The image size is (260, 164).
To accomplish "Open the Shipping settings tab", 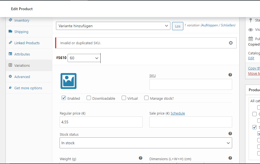I will tap(21, 32).
